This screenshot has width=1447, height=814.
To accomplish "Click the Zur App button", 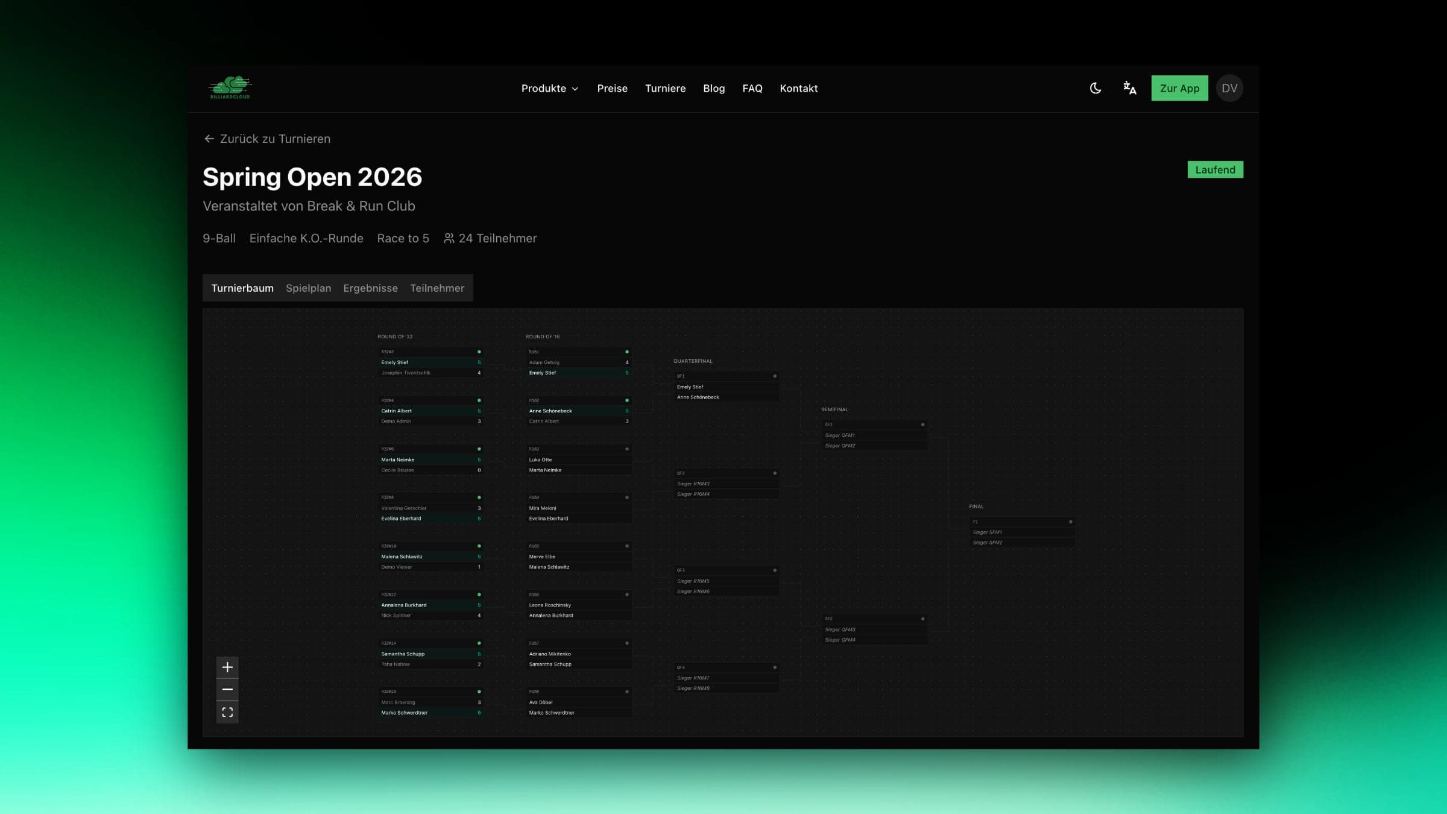I will pos(1179,88).
